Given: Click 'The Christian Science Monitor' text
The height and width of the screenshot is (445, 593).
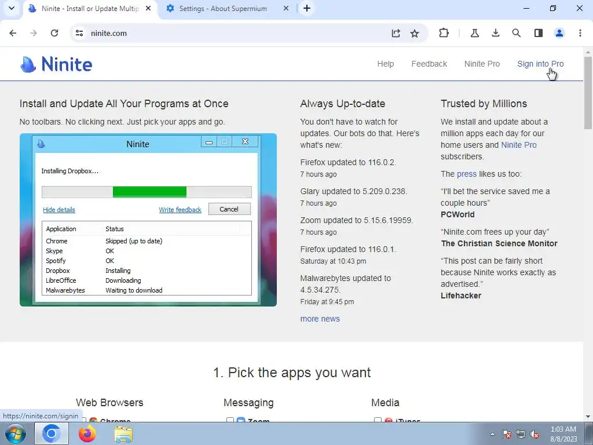Looking at the screenshot, I should [x=499, y=244].
